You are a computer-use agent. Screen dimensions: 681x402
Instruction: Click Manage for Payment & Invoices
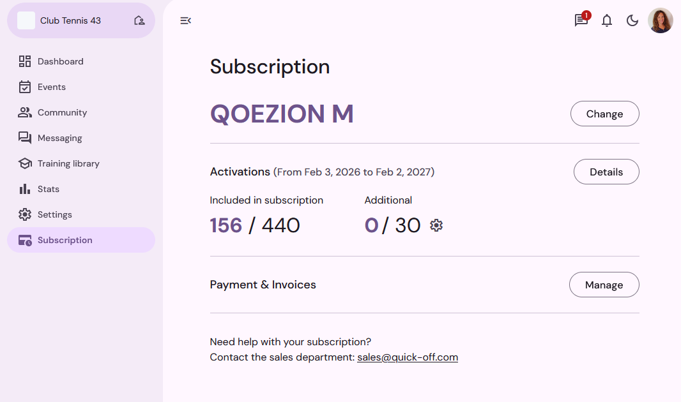point(604,285)
